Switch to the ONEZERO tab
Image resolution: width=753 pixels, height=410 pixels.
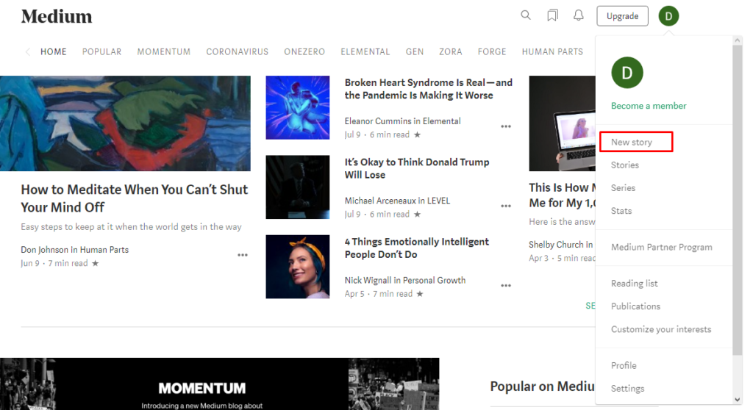click(x=304, y=52)
